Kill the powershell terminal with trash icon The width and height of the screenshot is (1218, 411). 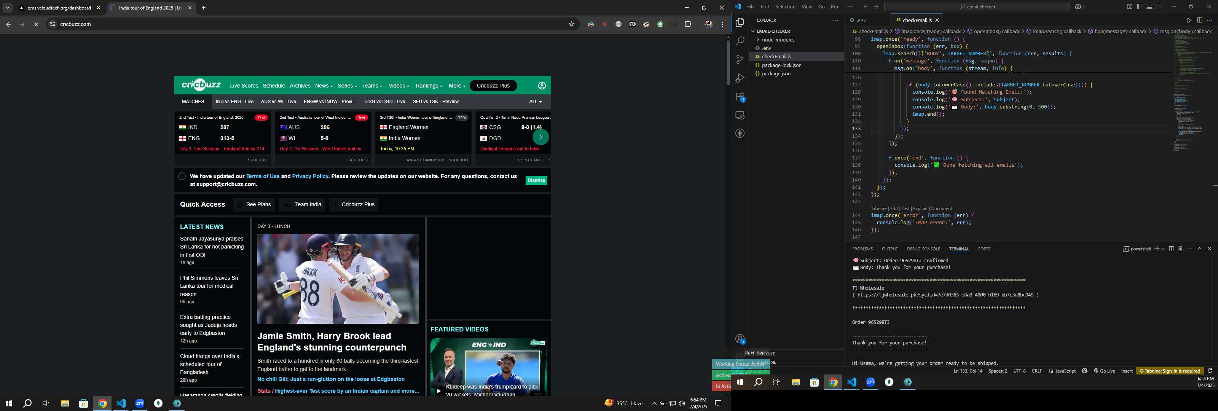(1180, 249)
